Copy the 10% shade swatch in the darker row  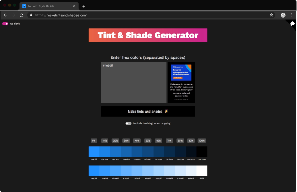(x=105, y=151)
